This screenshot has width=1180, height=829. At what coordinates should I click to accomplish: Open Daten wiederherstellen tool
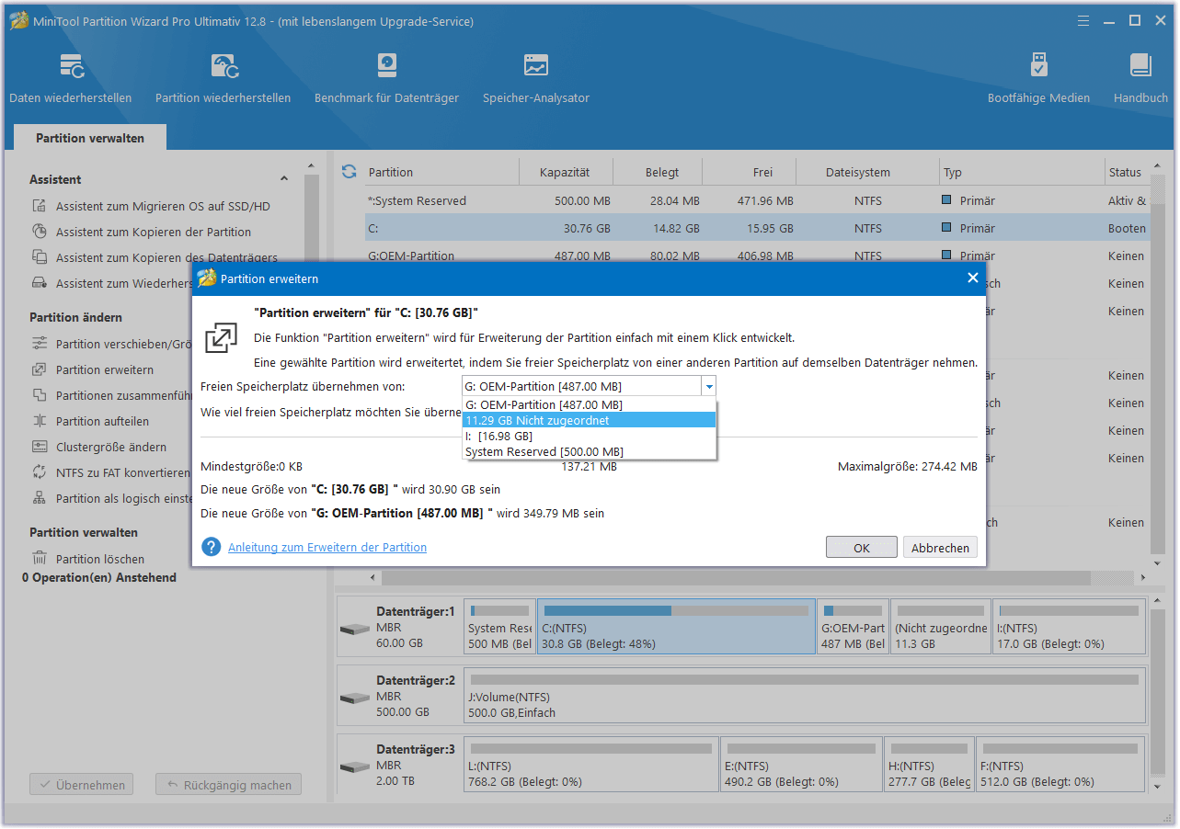pyautogui.click(x=71, y=78)
